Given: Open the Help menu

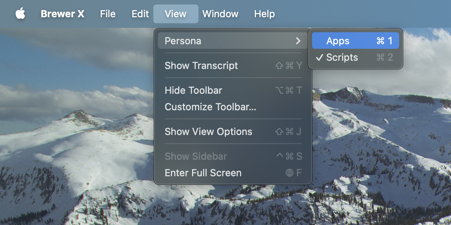Looking at the screenshot, I should coord(264,14).
